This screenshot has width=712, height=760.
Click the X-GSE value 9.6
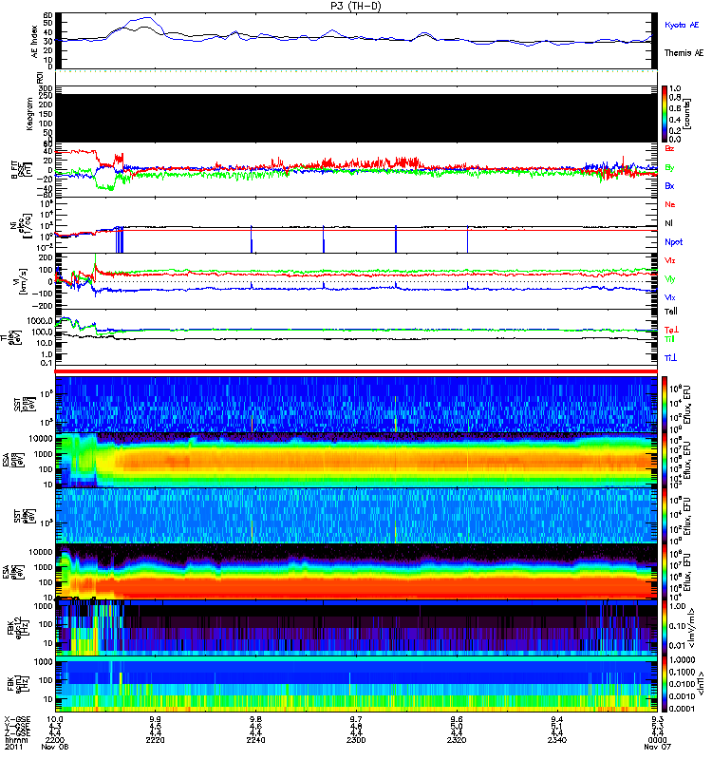pos(457,719)
